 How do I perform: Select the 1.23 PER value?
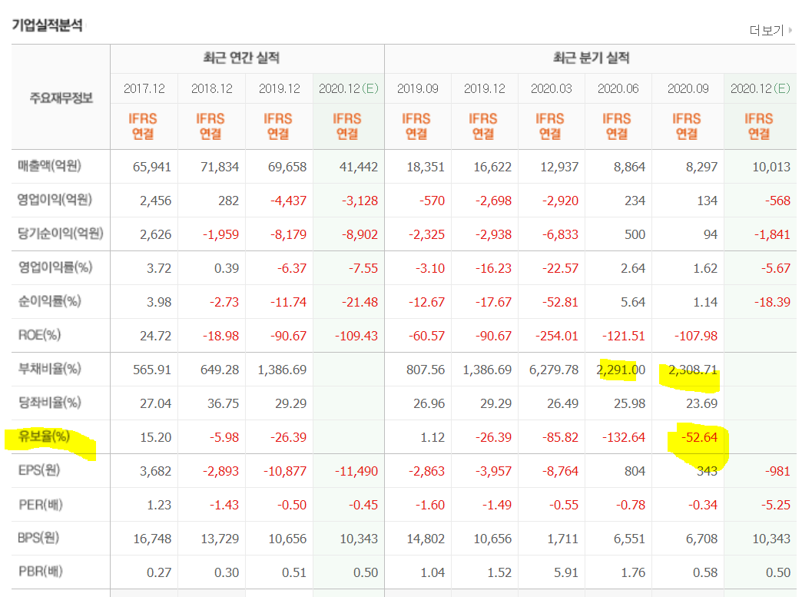[x=159, y=505]
